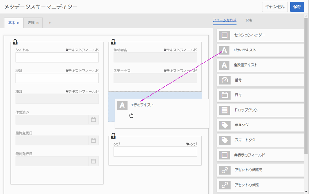Click the scrollbar down arrow
The height and width of the screenshot is (194, 309).
click(306, 192)
